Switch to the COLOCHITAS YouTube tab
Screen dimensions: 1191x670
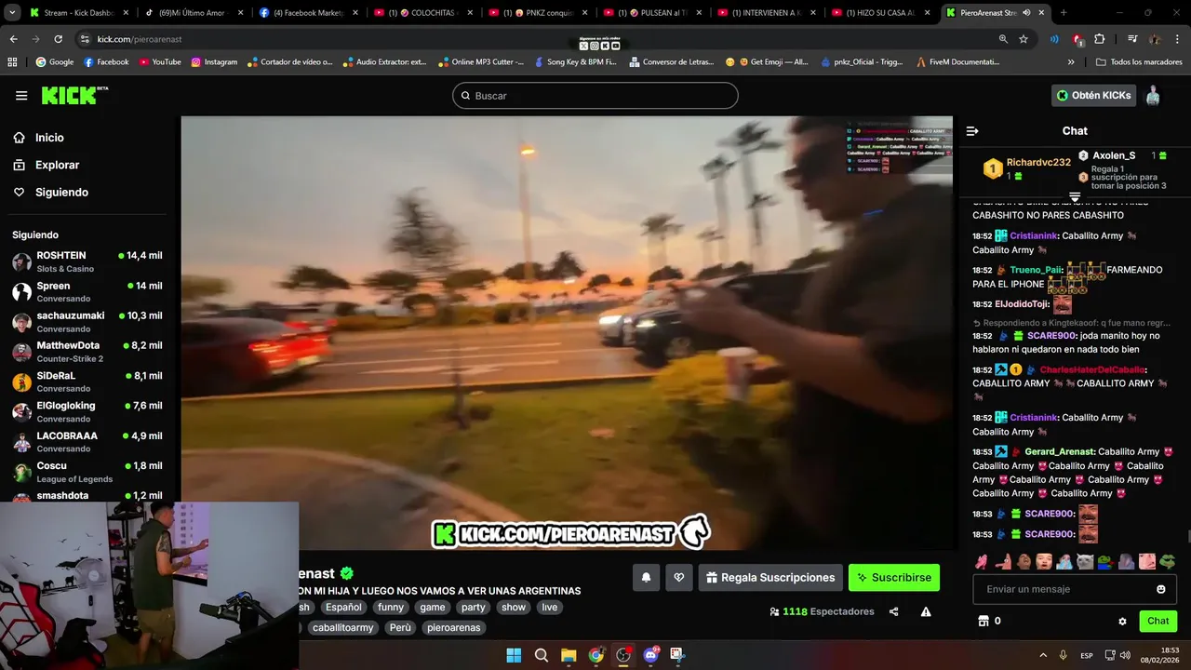click(422, 13)
